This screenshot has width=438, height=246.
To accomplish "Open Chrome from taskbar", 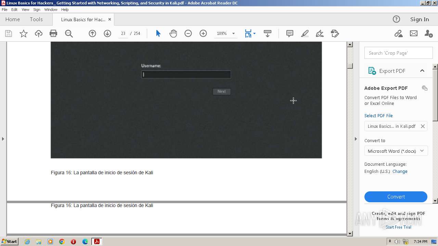I will (x=62, y=242).
